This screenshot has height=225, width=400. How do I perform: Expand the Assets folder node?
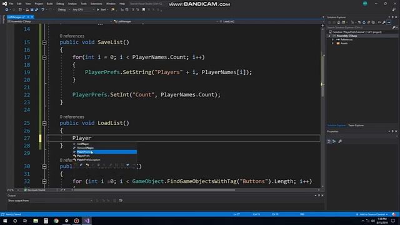pos(332,44)
